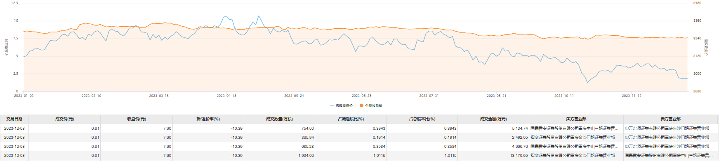Click the blue 指数收盘价 legend line marker

pyautogui.click(x=332, y=106)
